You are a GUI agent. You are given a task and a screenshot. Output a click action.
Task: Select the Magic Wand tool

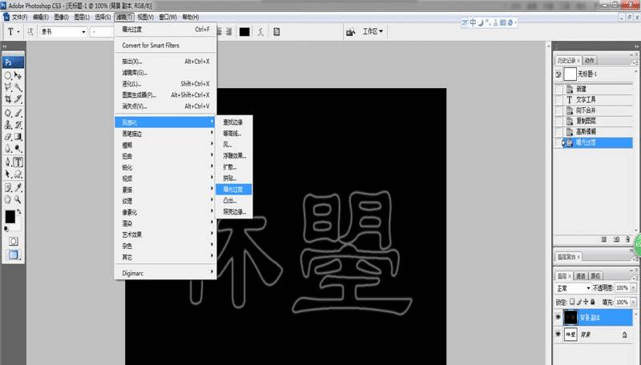18,87
